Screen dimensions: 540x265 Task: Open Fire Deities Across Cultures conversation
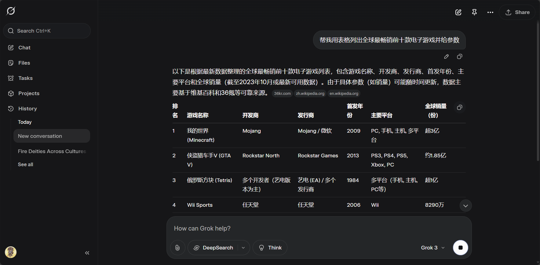pos(52,151)
